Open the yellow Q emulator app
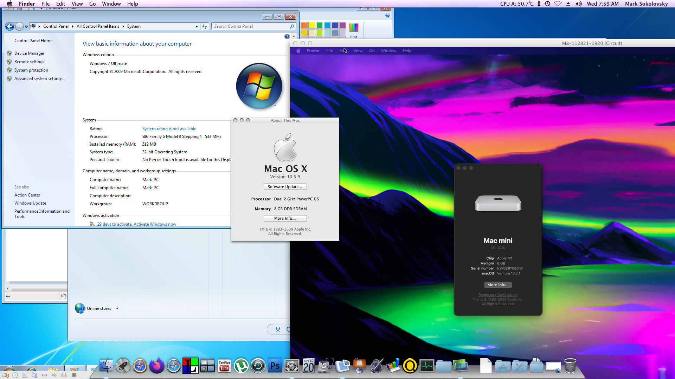 pos(410,366)
